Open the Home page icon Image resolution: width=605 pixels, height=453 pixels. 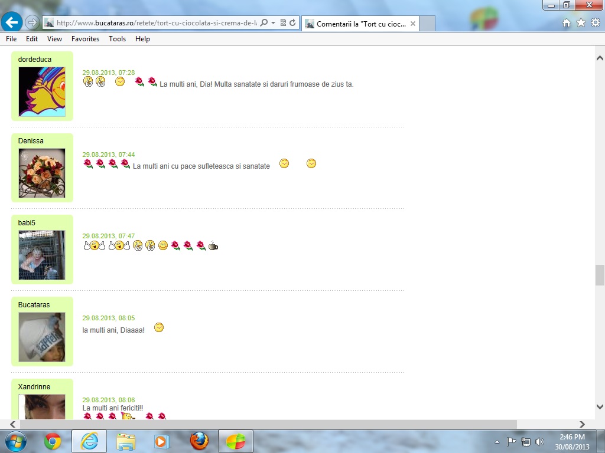point(567,23)
